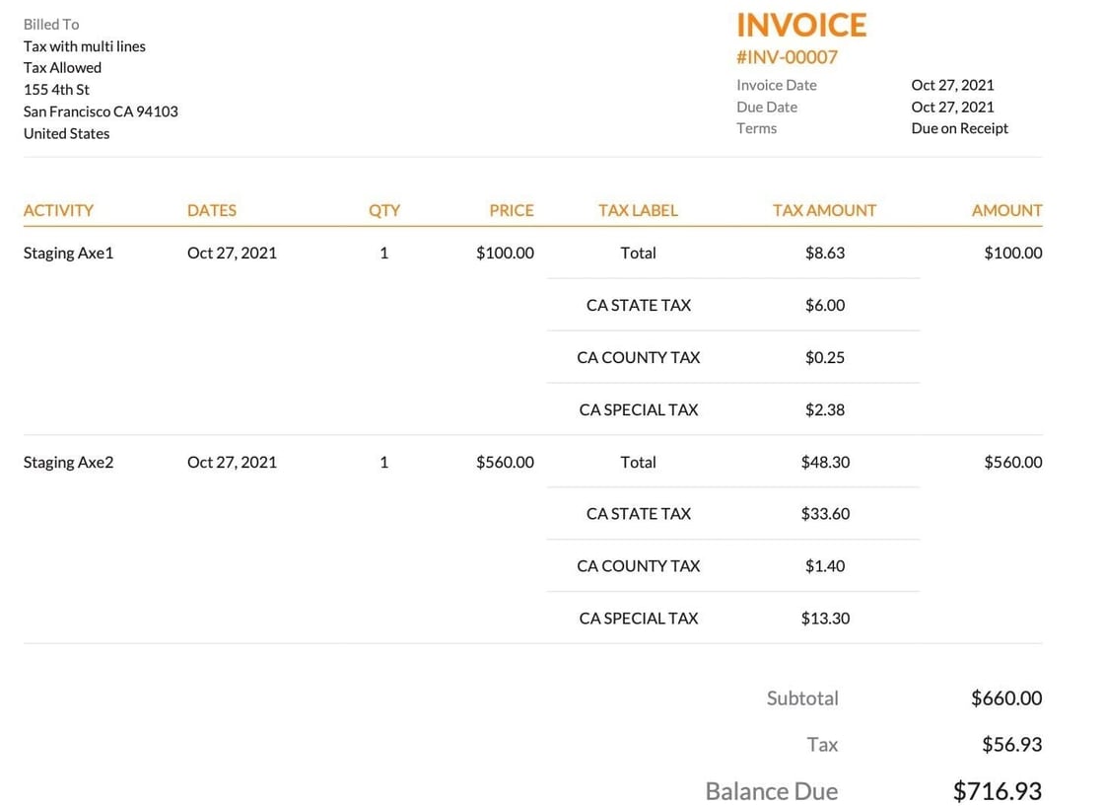Click the $8.63 total tax for Axe1
The image size is (1104, 806).
coord(824,253)
